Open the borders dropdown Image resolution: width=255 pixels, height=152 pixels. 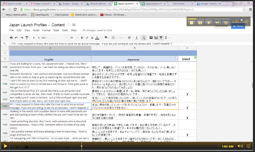click(x=114, y=38)
